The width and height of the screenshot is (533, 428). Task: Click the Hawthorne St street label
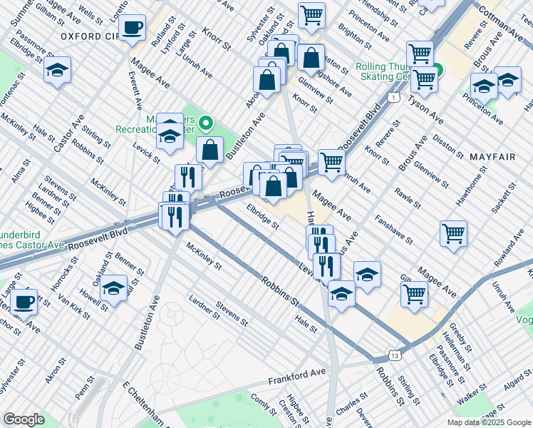472,186
